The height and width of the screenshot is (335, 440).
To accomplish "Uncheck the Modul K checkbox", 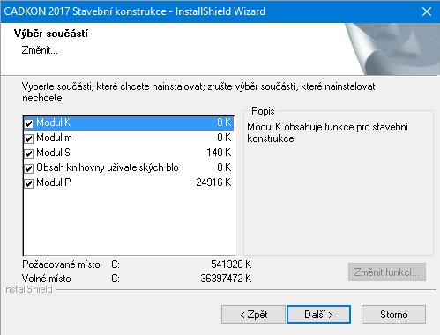I will [x=28, y=123].
